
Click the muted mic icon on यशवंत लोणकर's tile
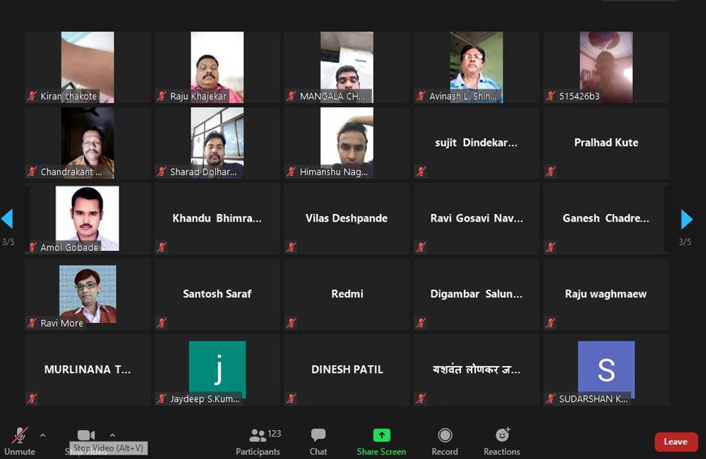click(x=421, y=398)
